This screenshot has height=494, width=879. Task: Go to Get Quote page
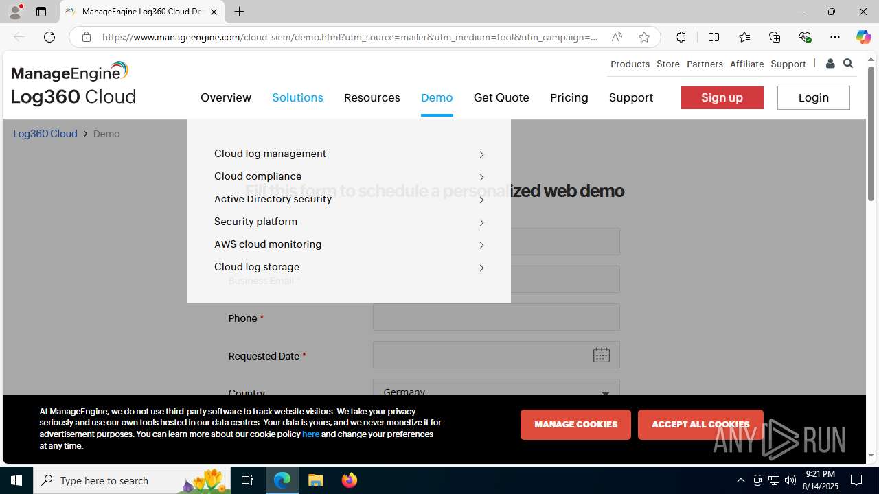(501, 97)
